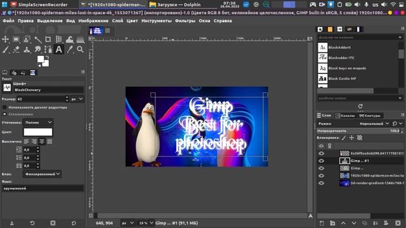This screenshot has height=228, width=406.
Task: Save tool preset icon below tool options
Action: point(11,223)
